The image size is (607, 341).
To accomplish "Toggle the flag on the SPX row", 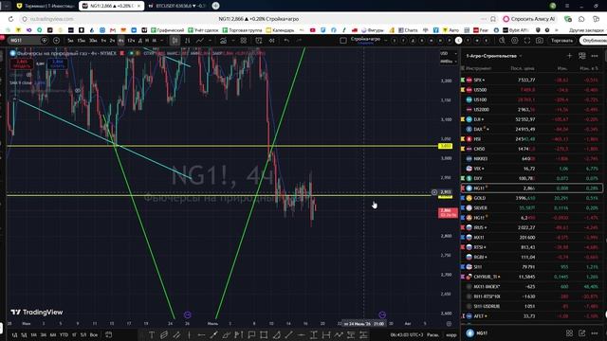I will point(463,80).
